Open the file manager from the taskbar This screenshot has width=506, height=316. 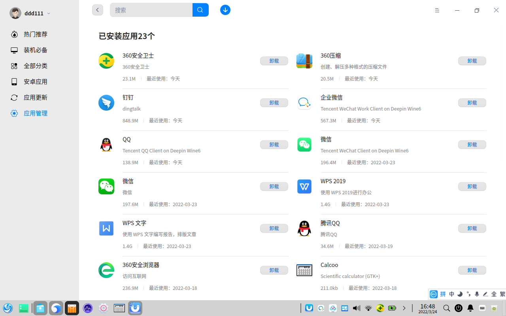[x=40, y=308]
